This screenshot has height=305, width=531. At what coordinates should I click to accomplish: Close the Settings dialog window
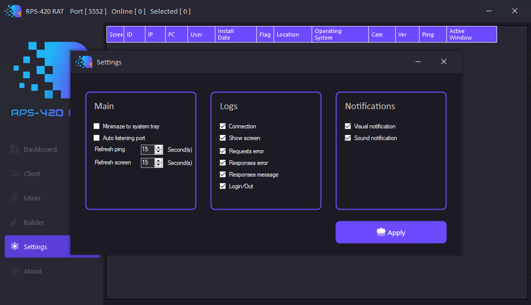[x=444, y=62]
